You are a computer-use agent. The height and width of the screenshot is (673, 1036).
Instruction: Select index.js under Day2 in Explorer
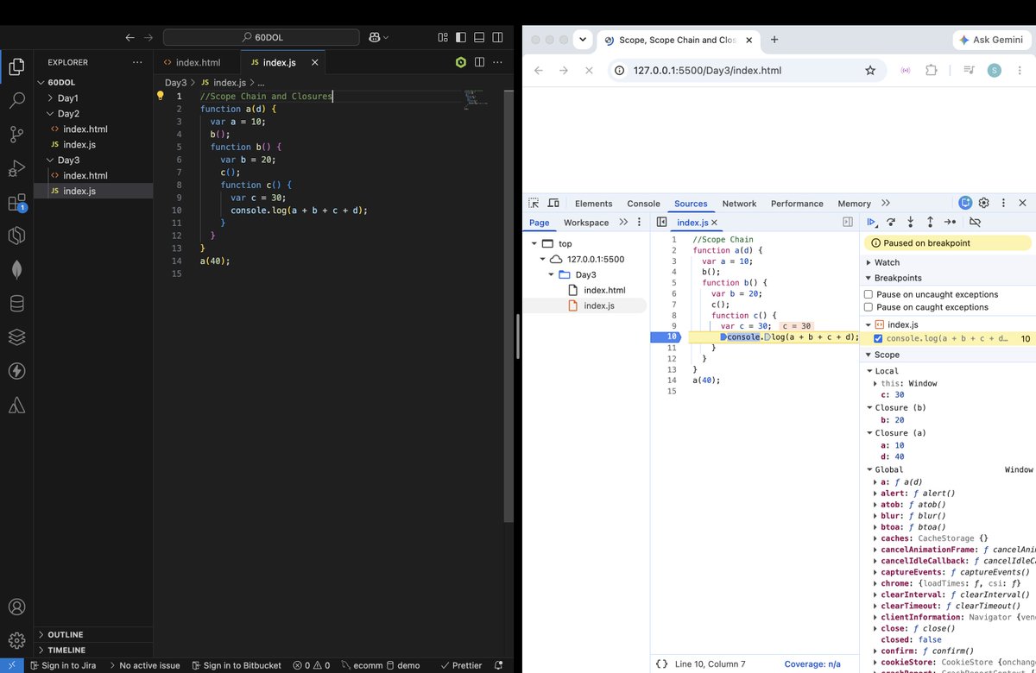(x=79, y=144)
